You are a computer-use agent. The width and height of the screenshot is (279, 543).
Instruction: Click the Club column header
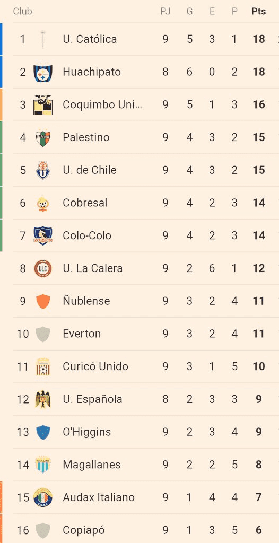pyautogui.click(x=22, y=12)
